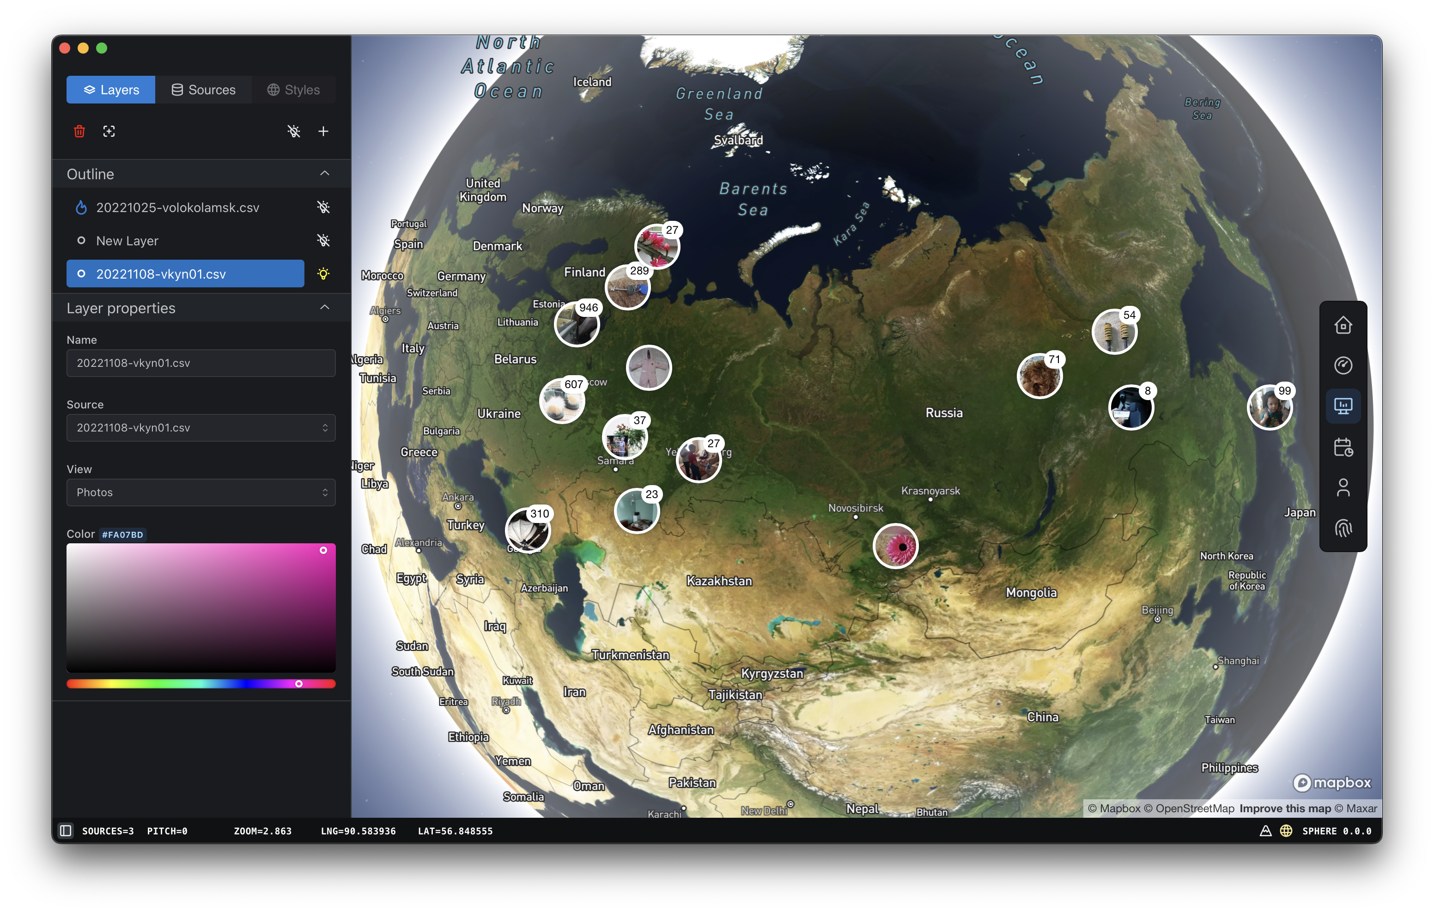Click the red trash delete layer icon
This screenshot has height=912, width=1434.
79,131
